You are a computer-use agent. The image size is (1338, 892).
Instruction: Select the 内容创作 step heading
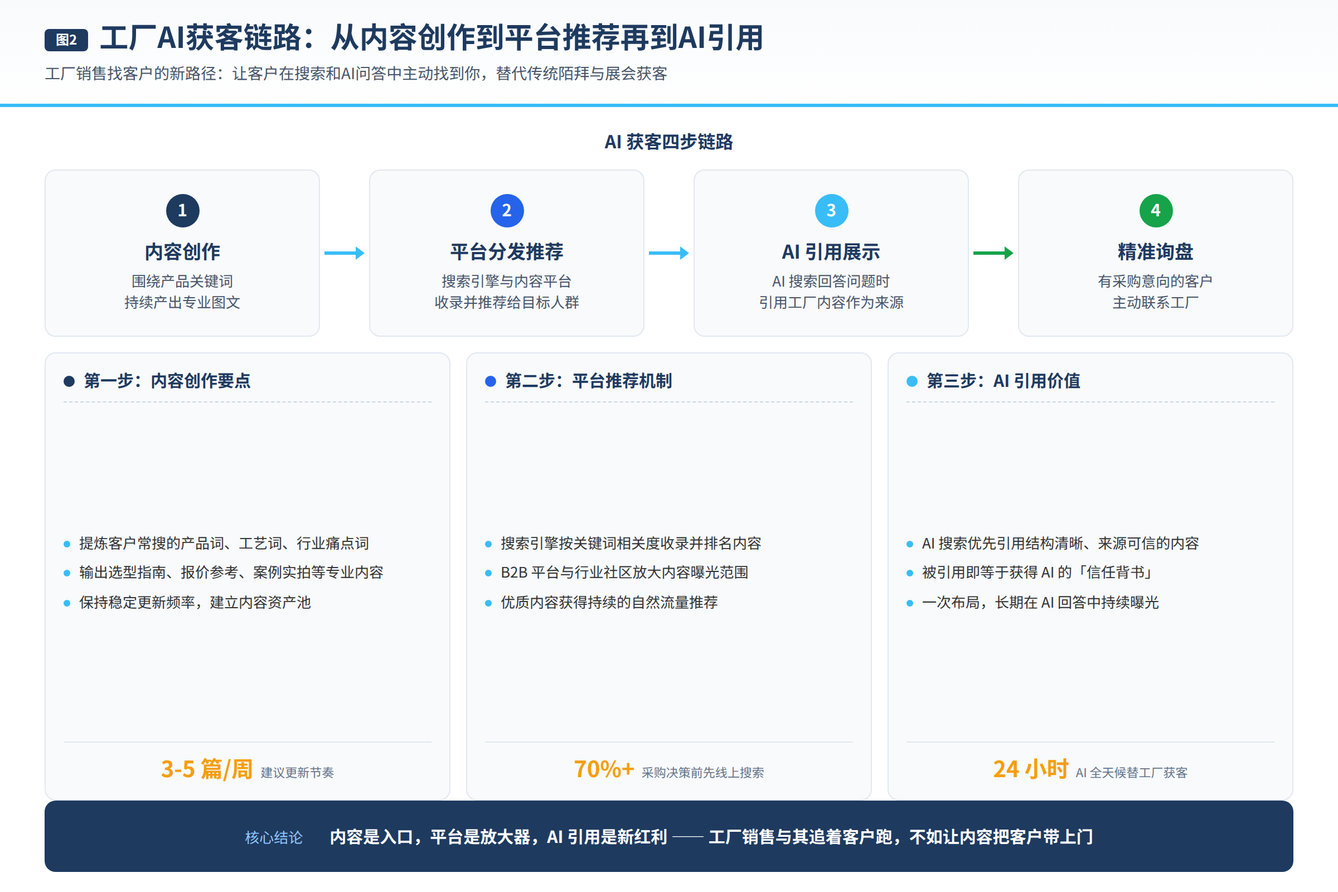tap(183, 251)
